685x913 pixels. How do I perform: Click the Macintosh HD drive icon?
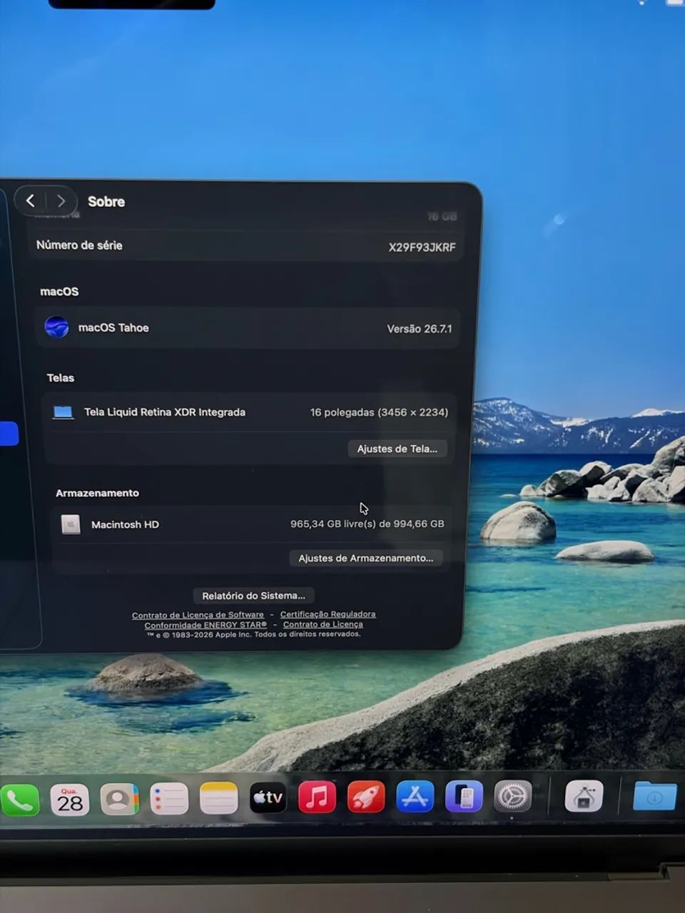tap(71, 524)
